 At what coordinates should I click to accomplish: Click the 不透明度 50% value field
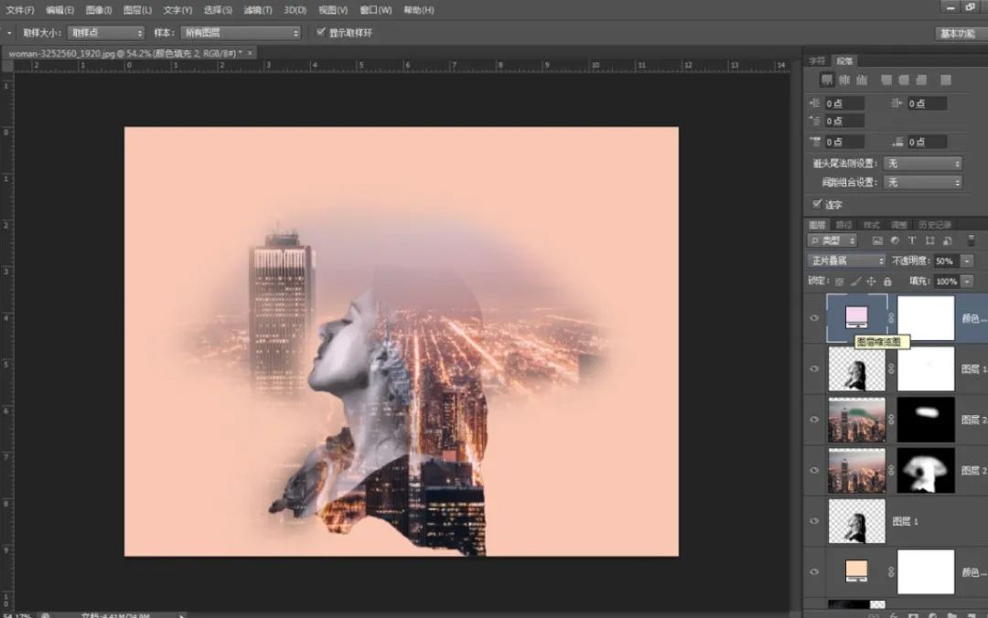[946, 261]
